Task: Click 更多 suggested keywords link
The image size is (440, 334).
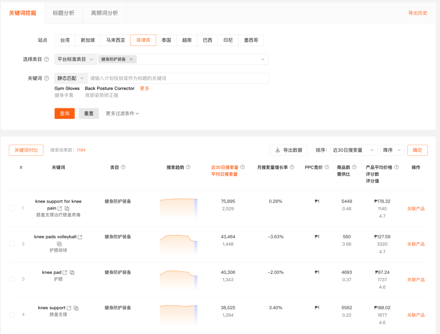Action: coord(145,88)
